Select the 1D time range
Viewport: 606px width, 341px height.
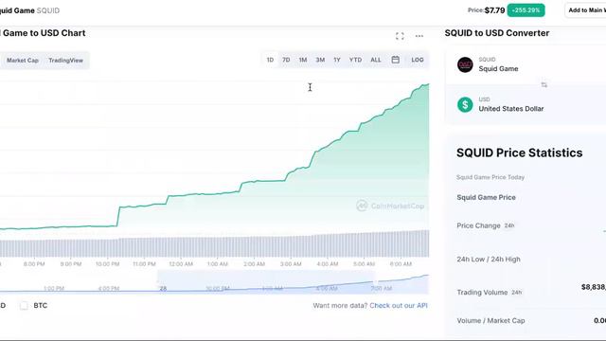[270, 60]
